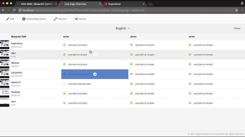Select the Experience page thumbnail
This screenshot has height=137, width=245.
(x=5, y=45)
